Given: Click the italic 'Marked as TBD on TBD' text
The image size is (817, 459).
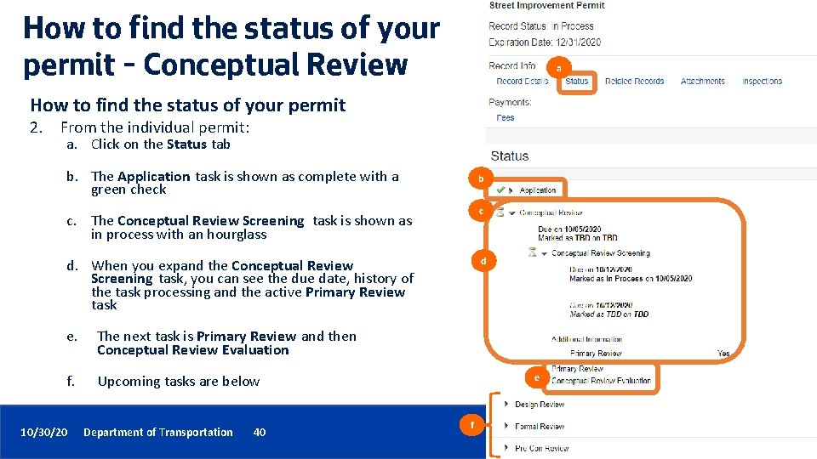Looking at the screenshot, I should [608, 314].
